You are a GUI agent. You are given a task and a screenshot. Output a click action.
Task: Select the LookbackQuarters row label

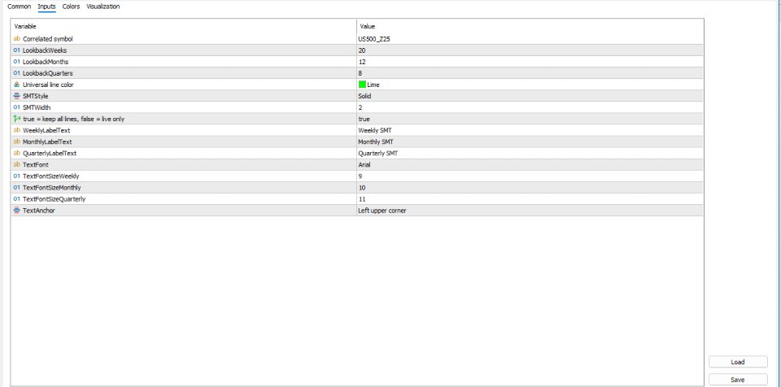tap(48, 73)
